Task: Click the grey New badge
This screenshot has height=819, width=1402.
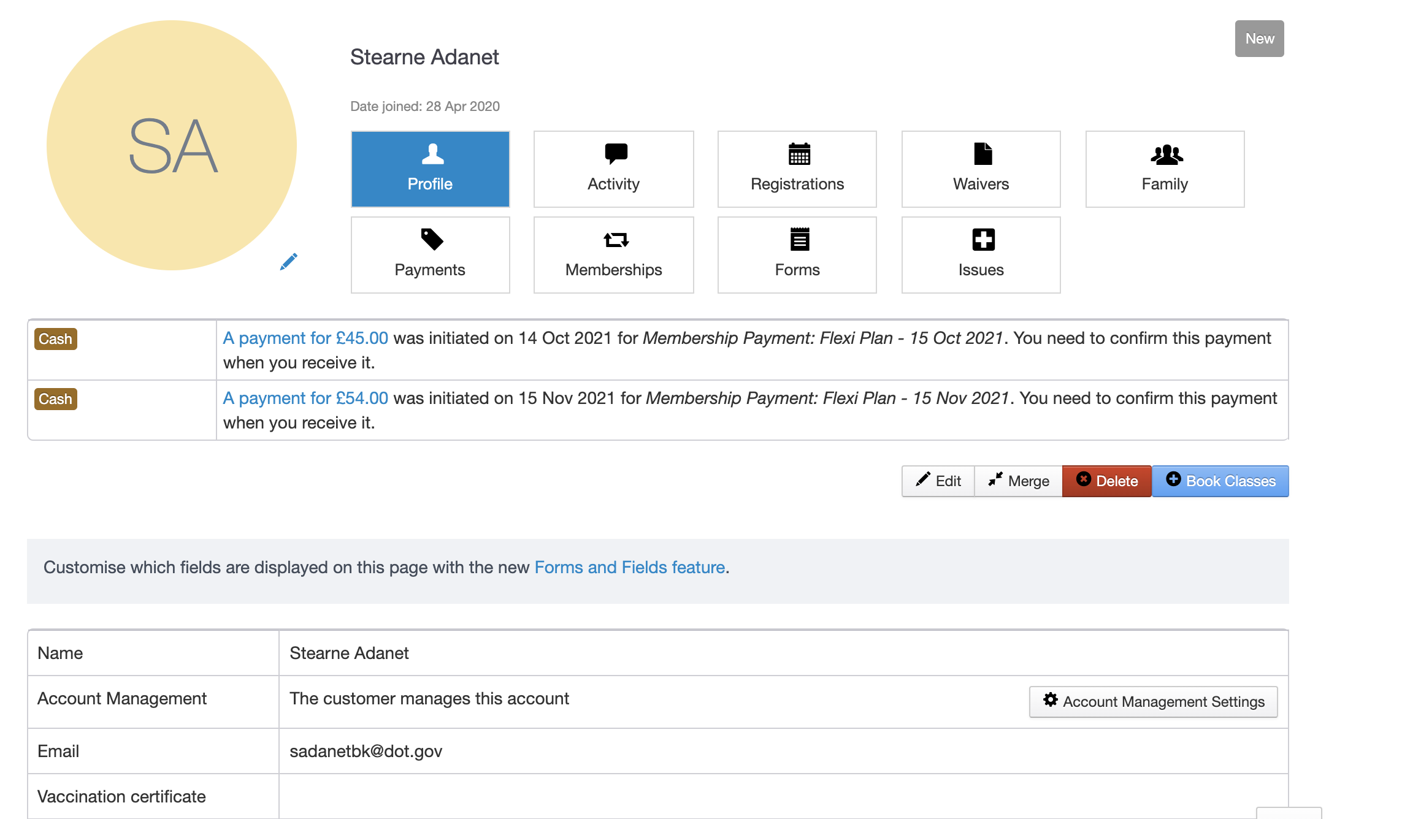Action: (x=1259, y=39)
